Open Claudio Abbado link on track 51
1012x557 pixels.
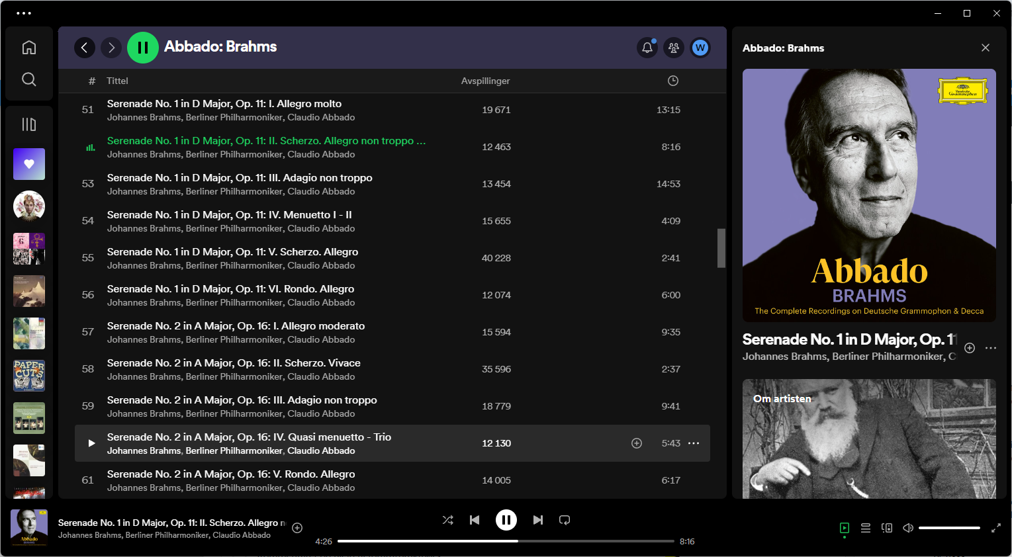(x=321, y=117)
